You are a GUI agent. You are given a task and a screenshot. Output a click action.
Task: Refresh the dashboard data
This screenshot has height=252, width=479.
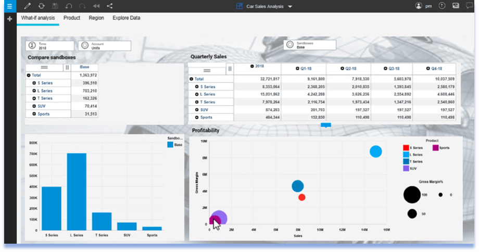(41, 6)
